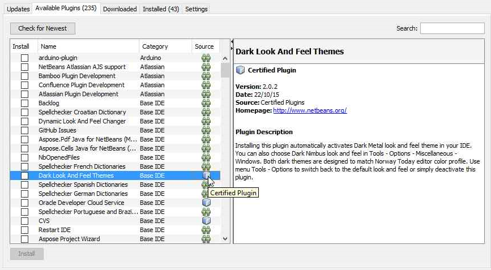Click the source icon for NbOpenedFiles
Screen dimensions: 491x270
pyautogui.click(x=206, y=158)
